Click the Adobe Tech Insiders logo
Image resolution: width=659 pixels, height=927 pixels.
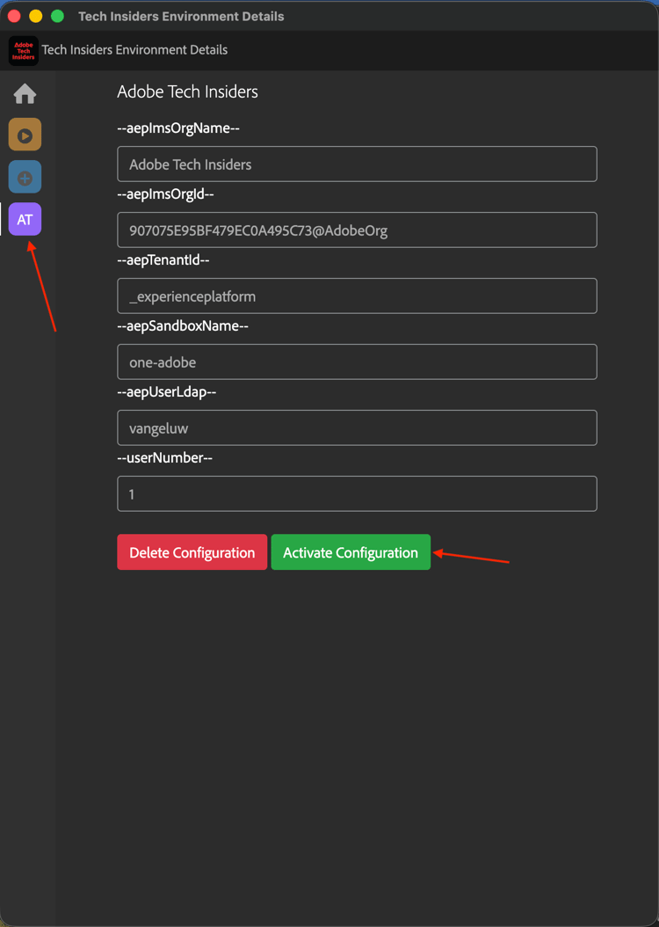pyautogui.click(x=24, y=51)
